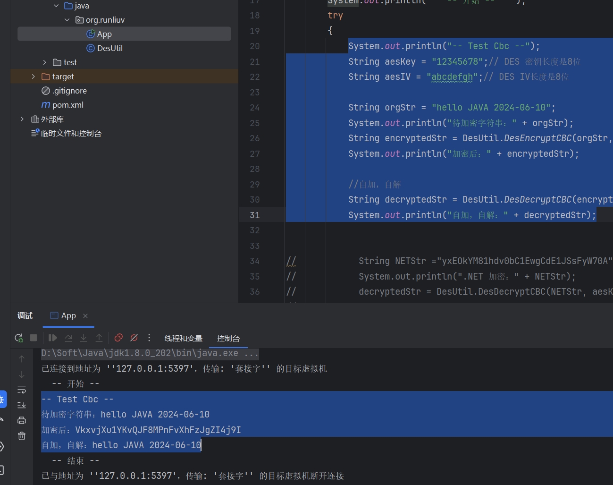Open View Breakpoints double-circle icon
613x485 pixels.
coord(118,338)
